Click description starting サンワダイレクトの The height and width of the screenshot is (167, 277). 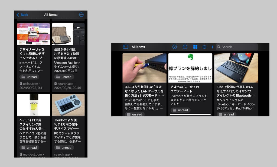tap(236, 104)
